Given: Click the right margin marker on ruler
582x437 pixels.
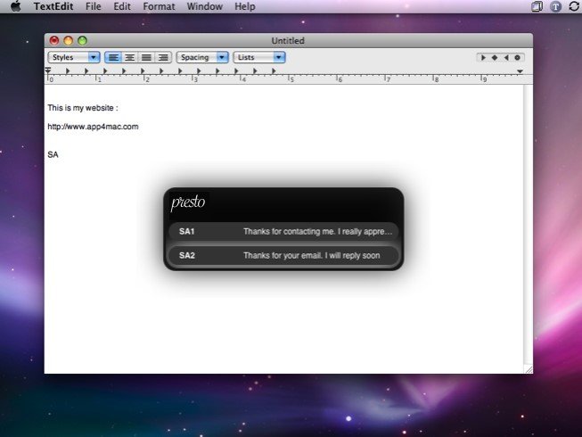Looking at the screenshot, I should pos(520,71).
